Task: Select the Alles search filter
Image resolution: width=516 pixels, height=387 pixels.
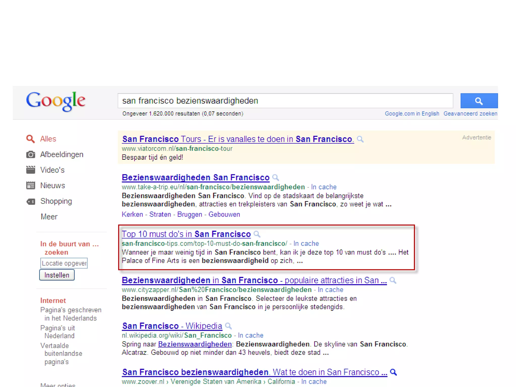Action: click(48, 139)
